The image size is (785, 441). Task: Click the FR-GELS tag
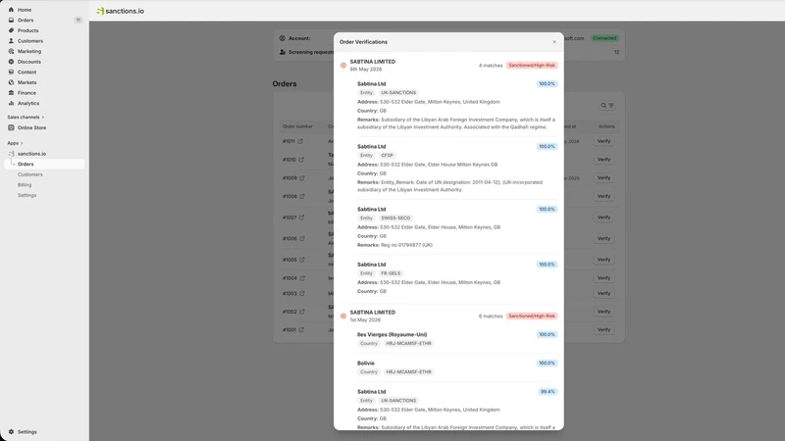coord(391,273)
